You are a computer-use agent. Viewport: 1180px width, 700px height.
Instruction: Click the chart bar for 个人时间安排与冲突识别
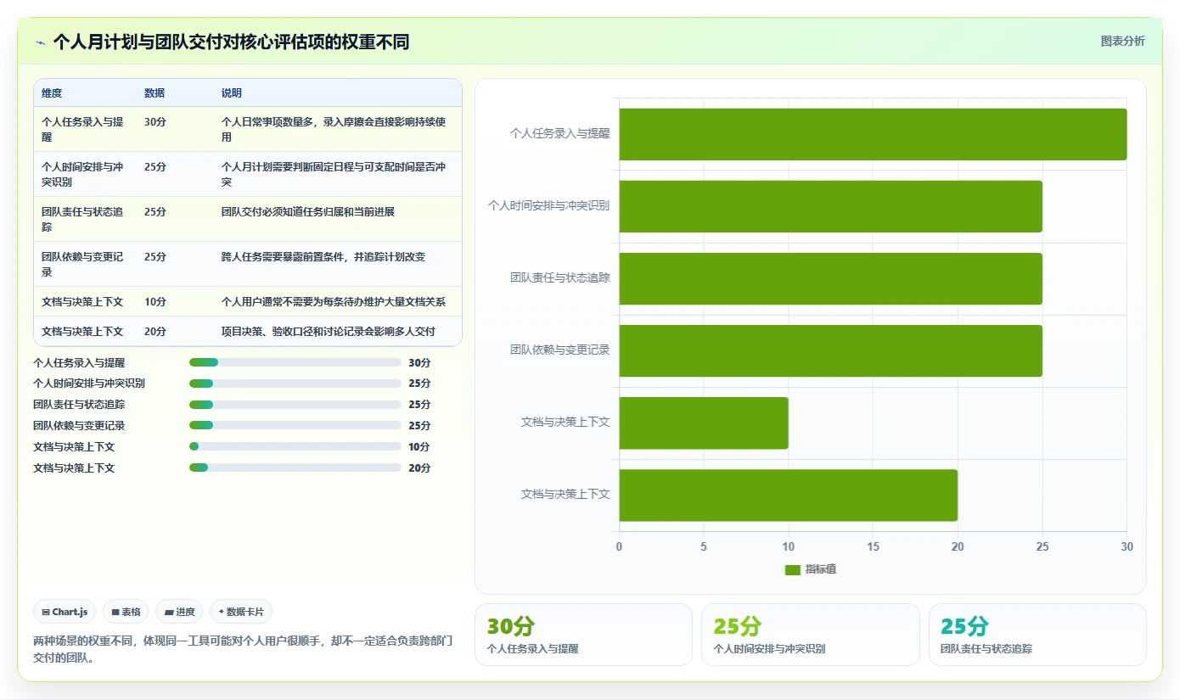point(830,206)
